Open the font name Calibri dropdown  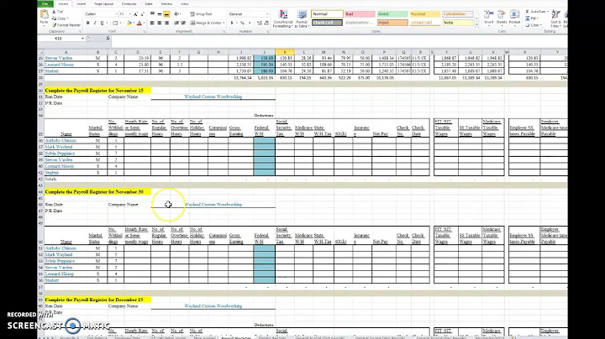[117, 14]
